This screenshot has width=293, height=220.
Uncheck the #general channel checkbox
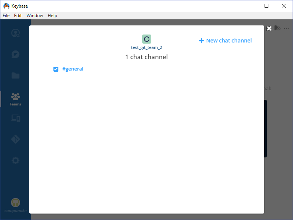(56, 69)
